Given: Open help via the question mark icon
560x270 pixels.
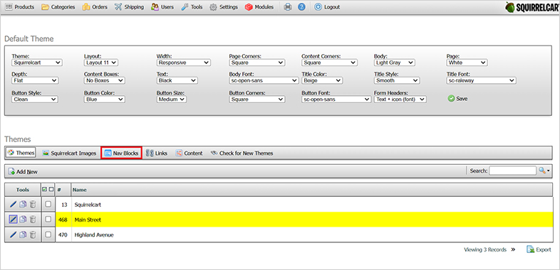Looking at the screenshot, I should (x=302, y=7).
